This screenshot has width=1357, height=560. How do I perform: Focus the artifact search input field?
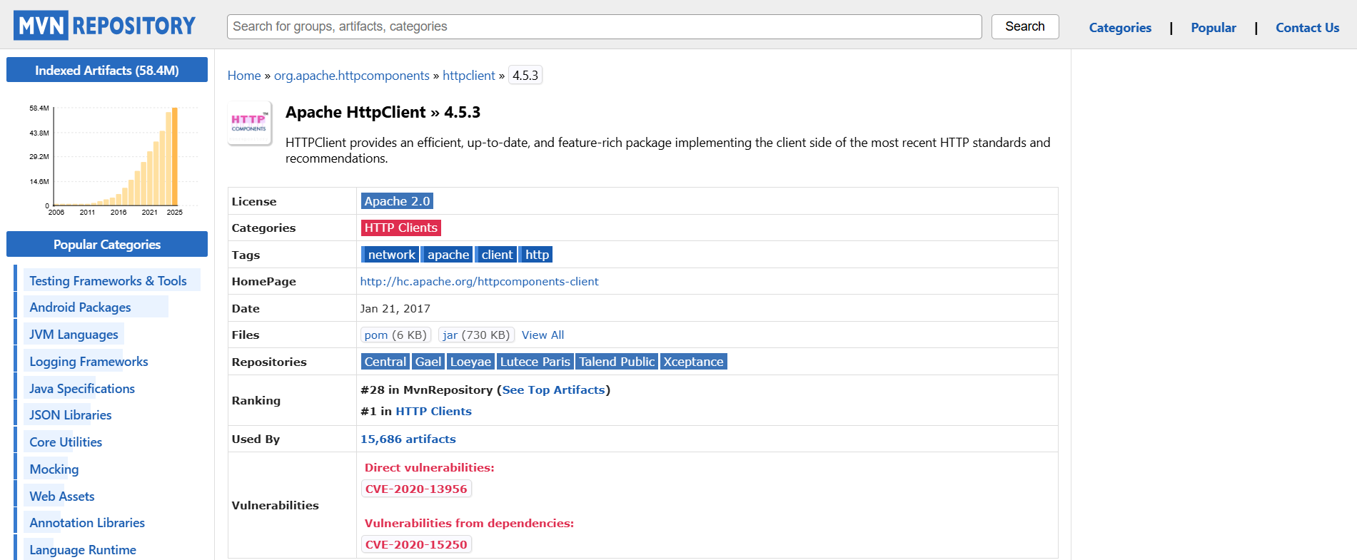(604, 26)
